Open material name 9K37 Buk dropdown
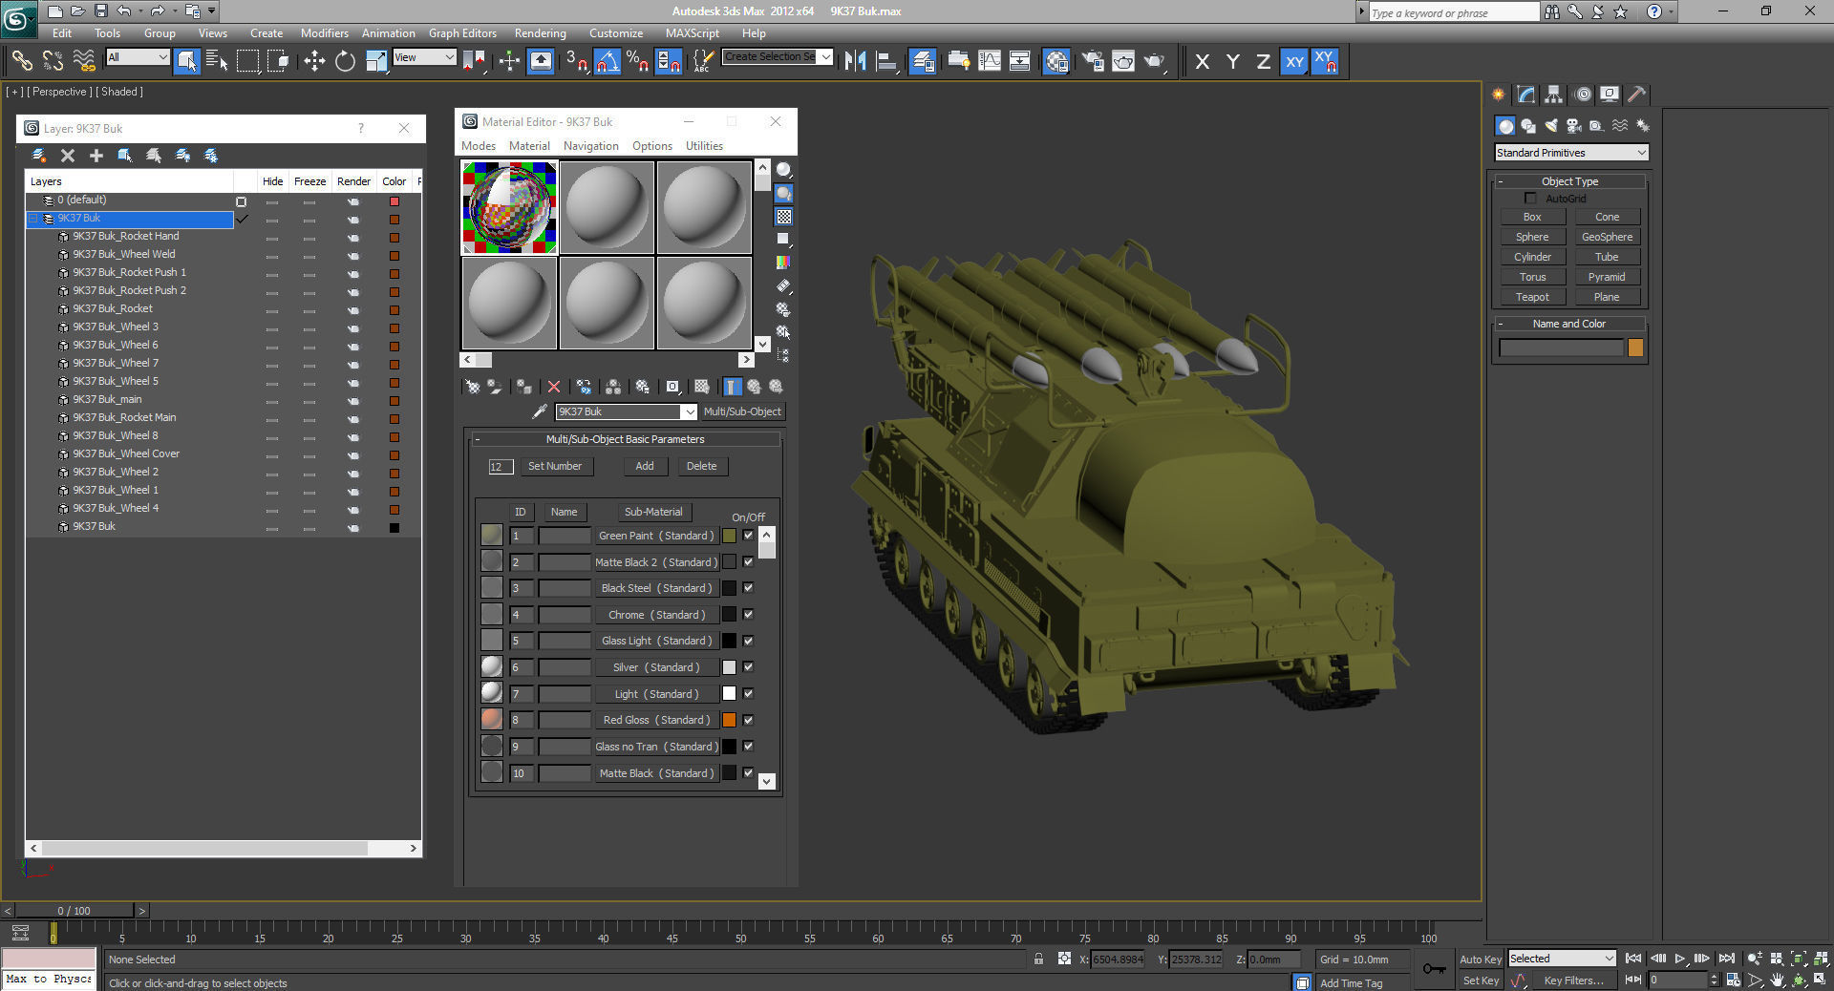Screen dimensions: 1834x991 tap(689, 411)
